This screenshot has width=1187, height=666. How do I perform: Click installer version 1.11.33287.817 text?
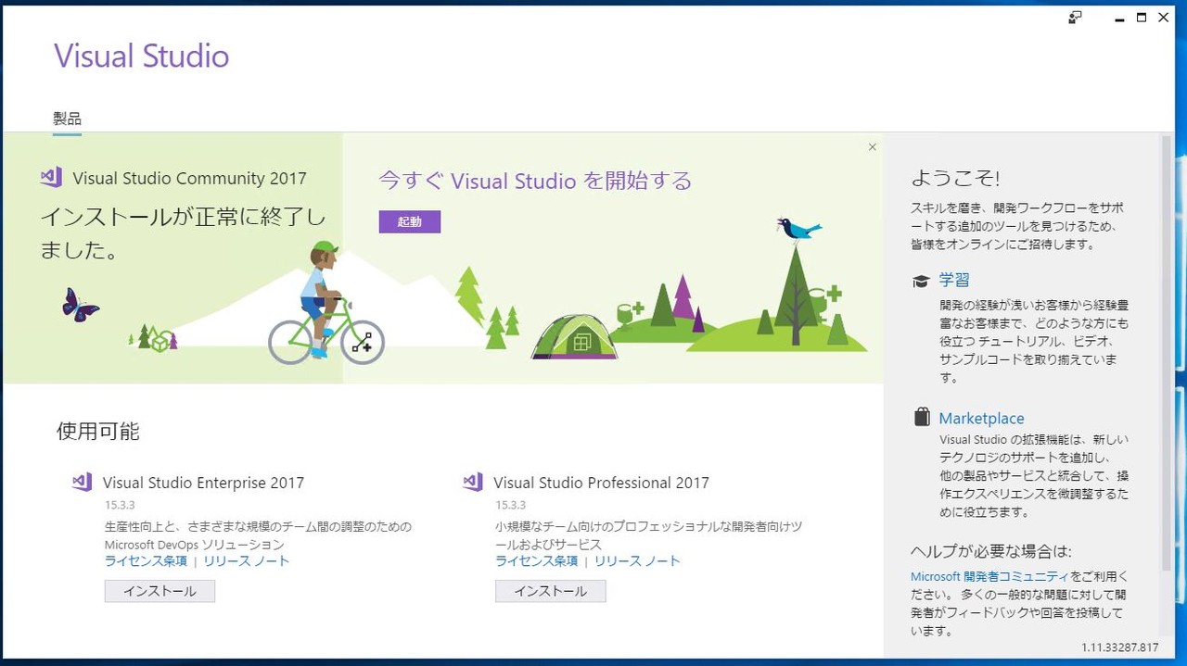(x=1119, y=647)
